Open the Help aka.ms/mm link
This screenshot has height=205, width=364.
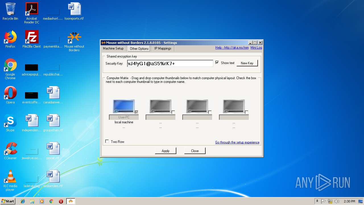[232, 48]
